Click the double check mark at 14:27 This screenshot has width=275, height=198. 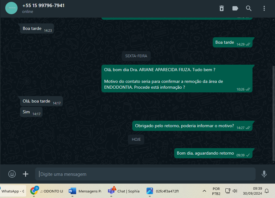tap(248, 128)
